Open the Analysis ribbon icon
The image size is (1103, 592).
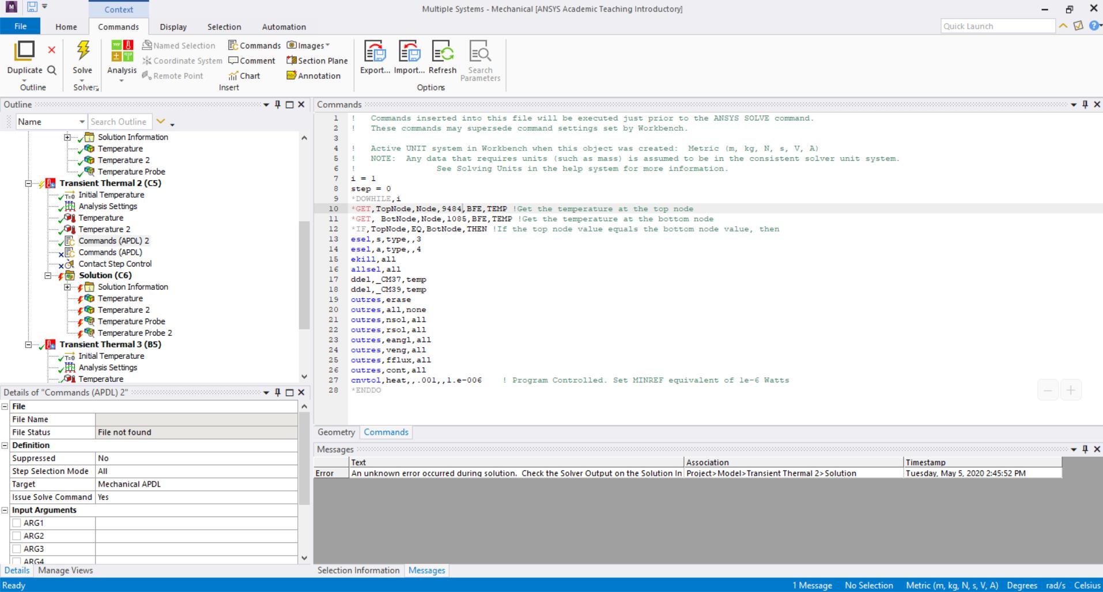(x=122, y=52)
